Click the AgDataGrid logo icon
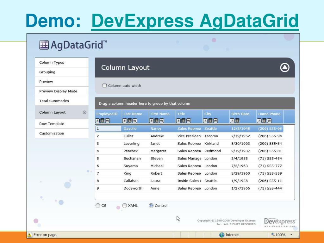 [44, 45]
